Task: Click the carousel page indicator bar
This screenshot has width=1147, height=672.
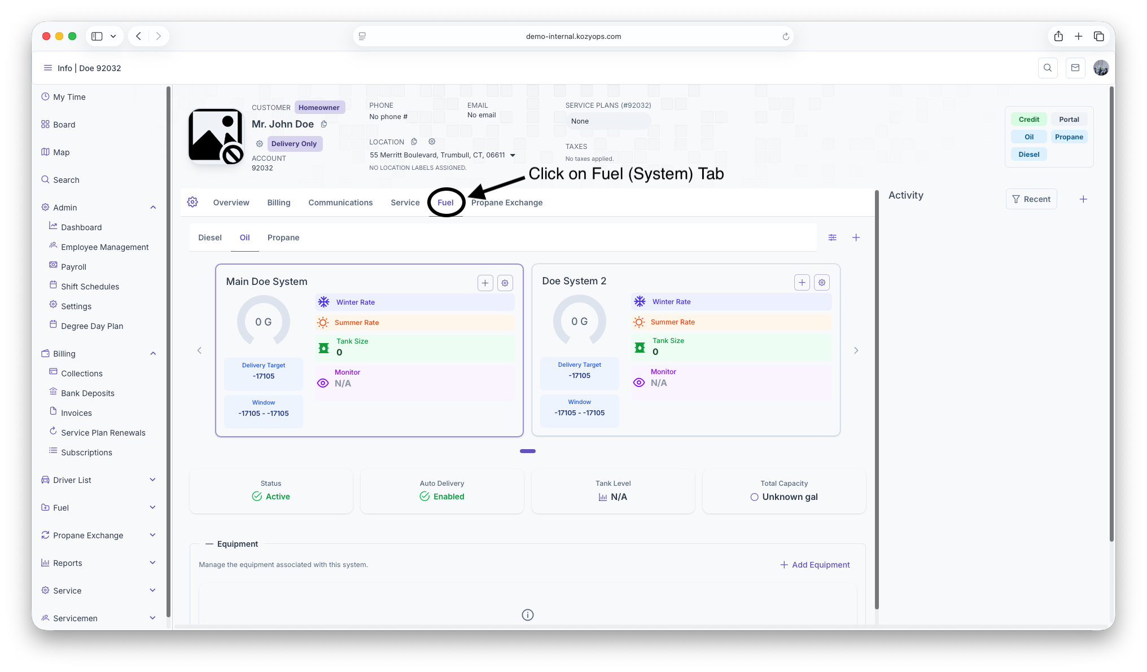Action: coord(528,451)
